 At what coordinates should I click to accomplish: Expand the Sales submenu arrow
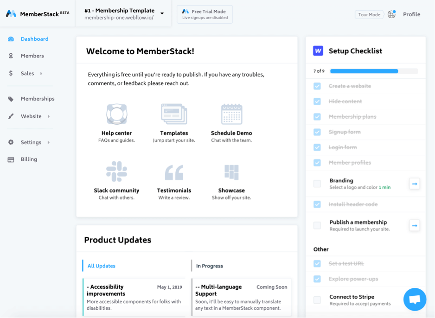pyautogui.click(x=41, y=73)
